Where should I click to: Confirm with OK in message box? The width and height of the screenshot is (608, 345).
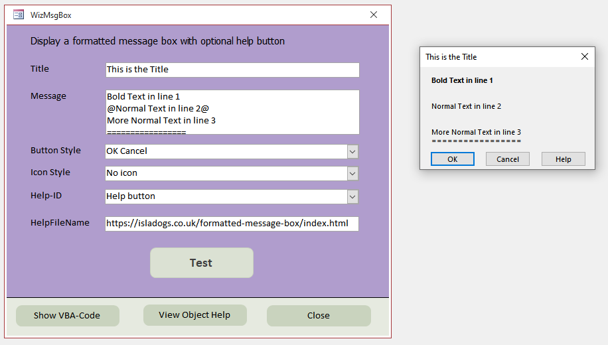453,159
